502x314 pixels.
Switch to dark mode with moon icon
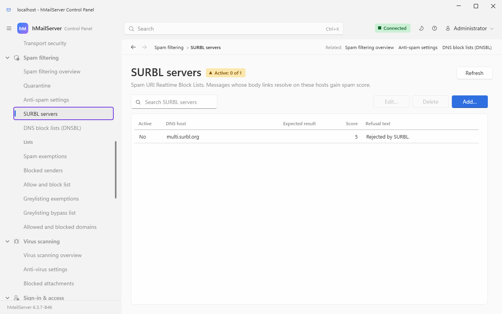(x=421, y=28)
